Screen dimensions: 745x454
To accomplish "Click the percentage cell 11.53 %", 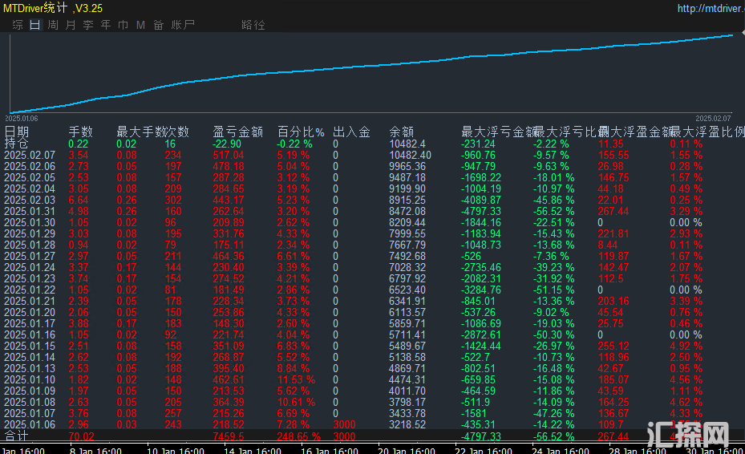I will pyautogui.click(x=296, y=380).
